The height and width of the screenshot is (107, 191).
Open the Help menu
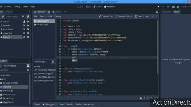(x=33, y=7)
